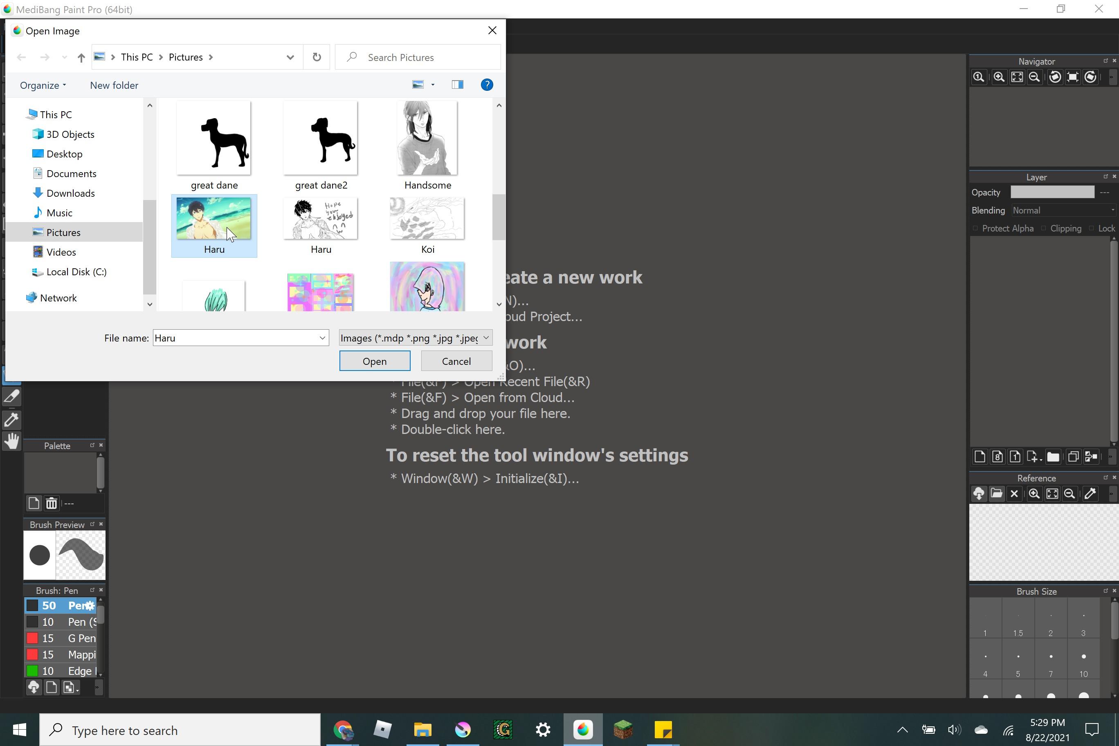Click Navigator rotate left icon
1119x746 pixels.
pos(1055,77)
